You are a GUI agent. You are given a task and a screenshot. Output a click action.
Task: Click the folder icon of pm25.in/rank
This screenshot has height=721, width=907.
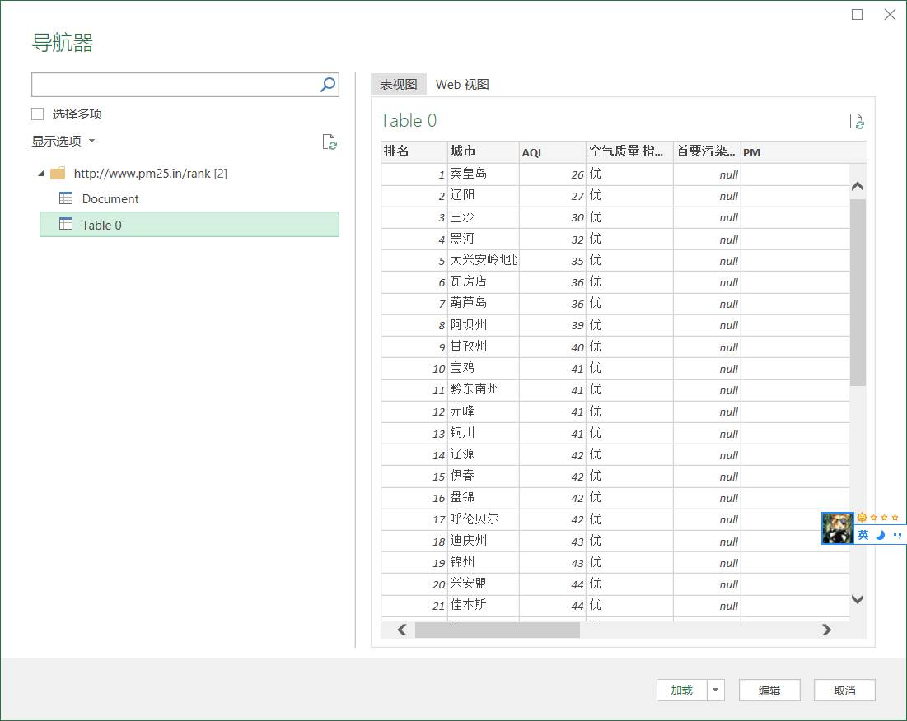point(58,174)
